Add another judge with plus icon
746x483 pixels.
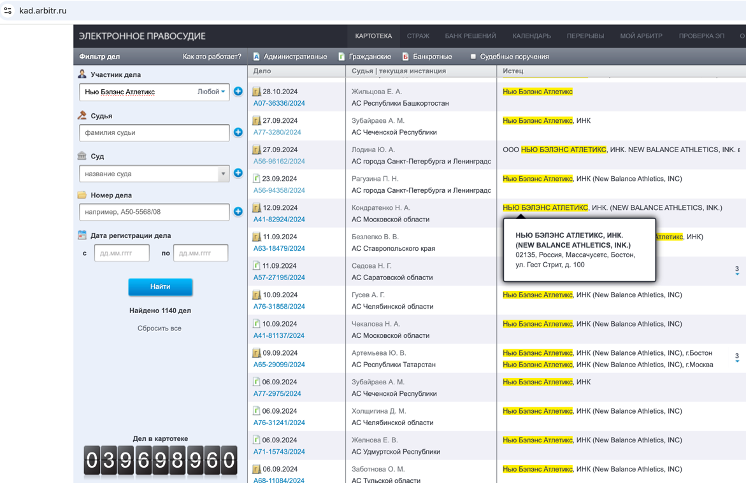[x=238, y=132]
